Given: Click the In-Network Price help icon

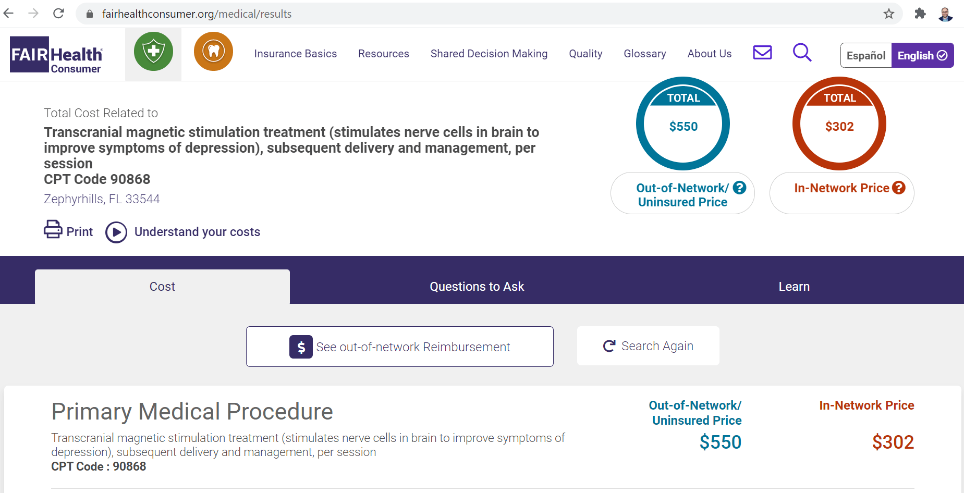Looking at the screenshot, I should pyautogui.click(x=898, y=188).
